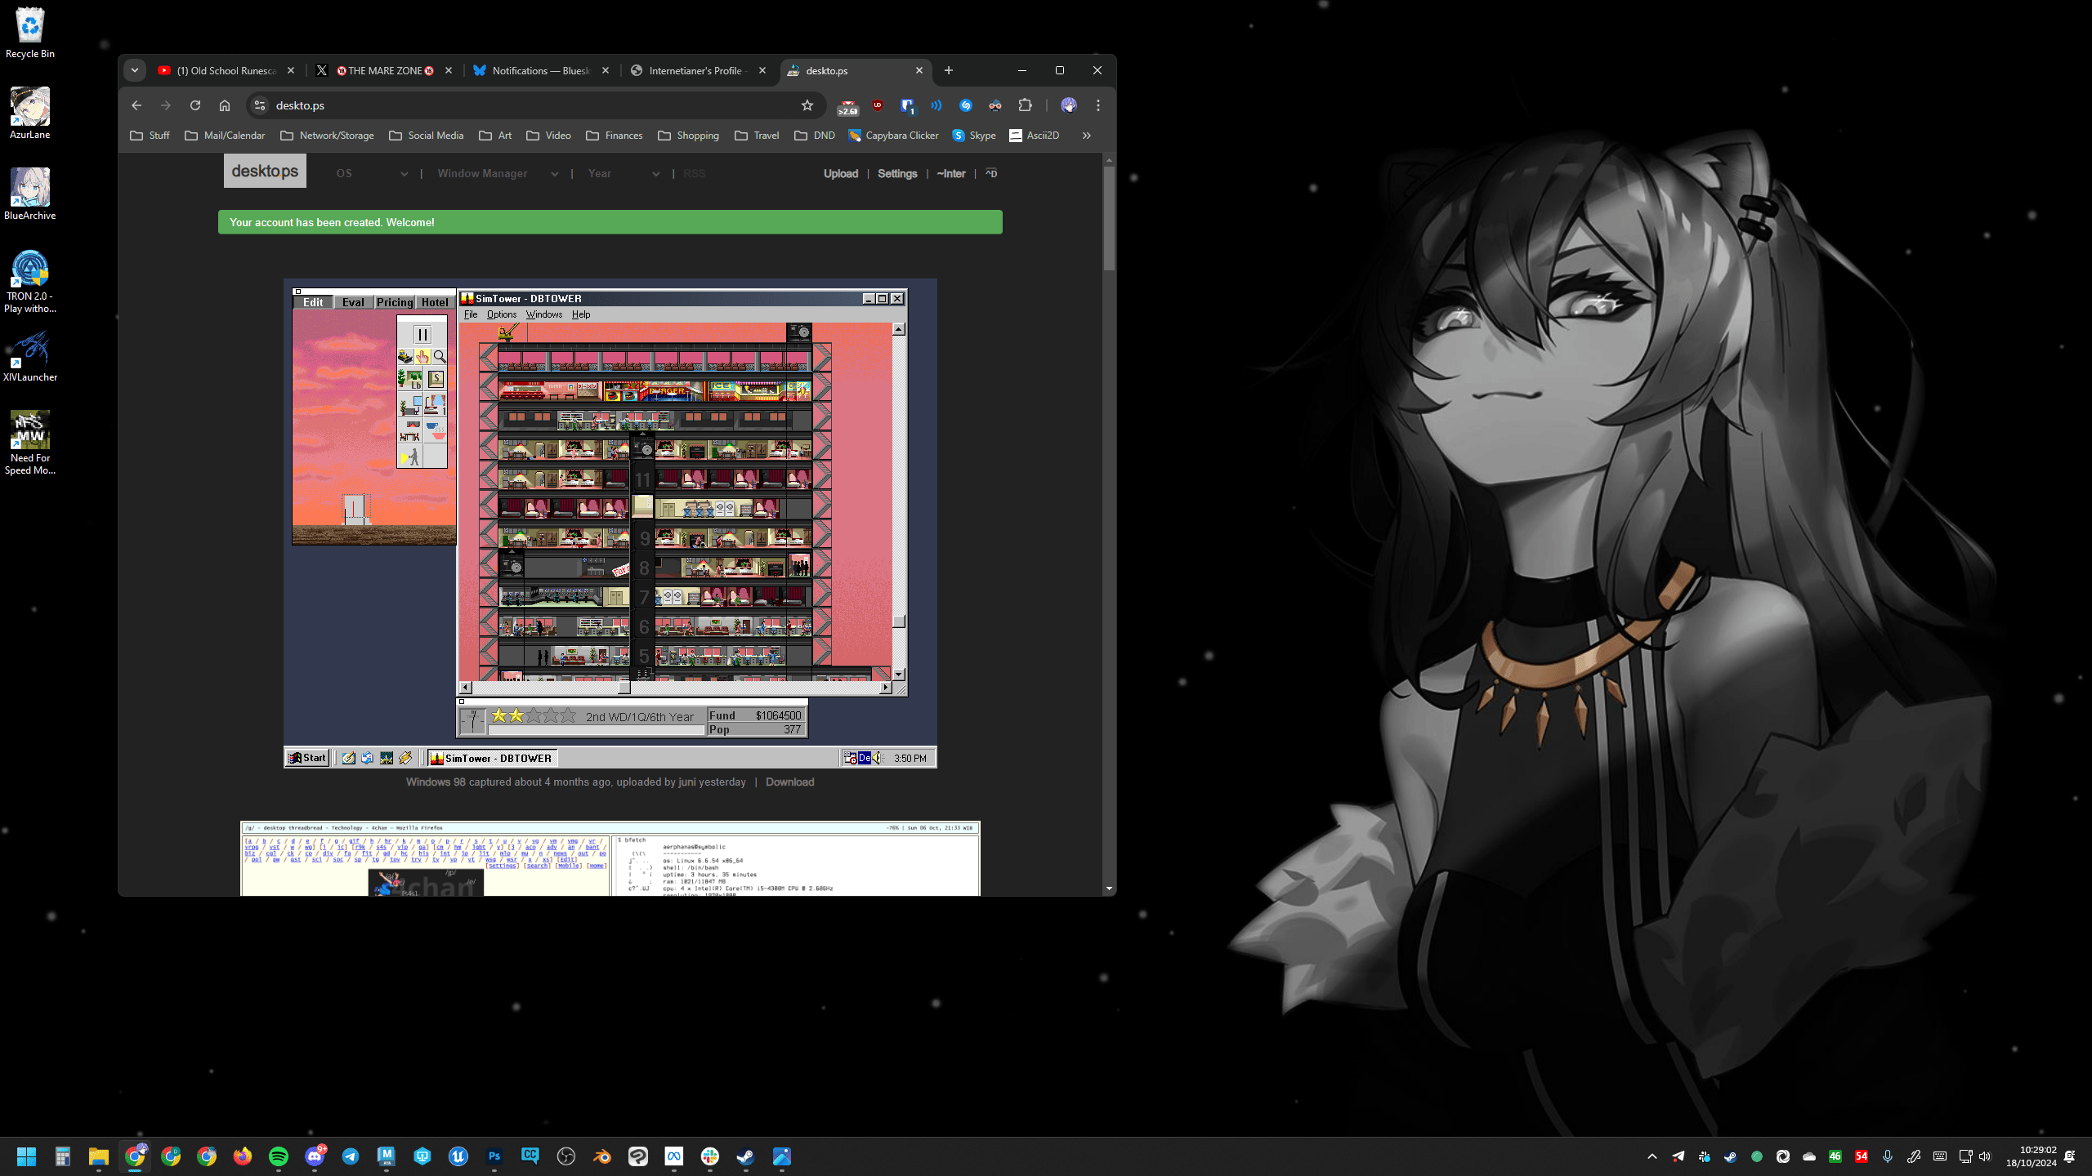Switch to Internetianer's Profile tab
This screenshot has width=2092, height=1176.
point(695,71)
